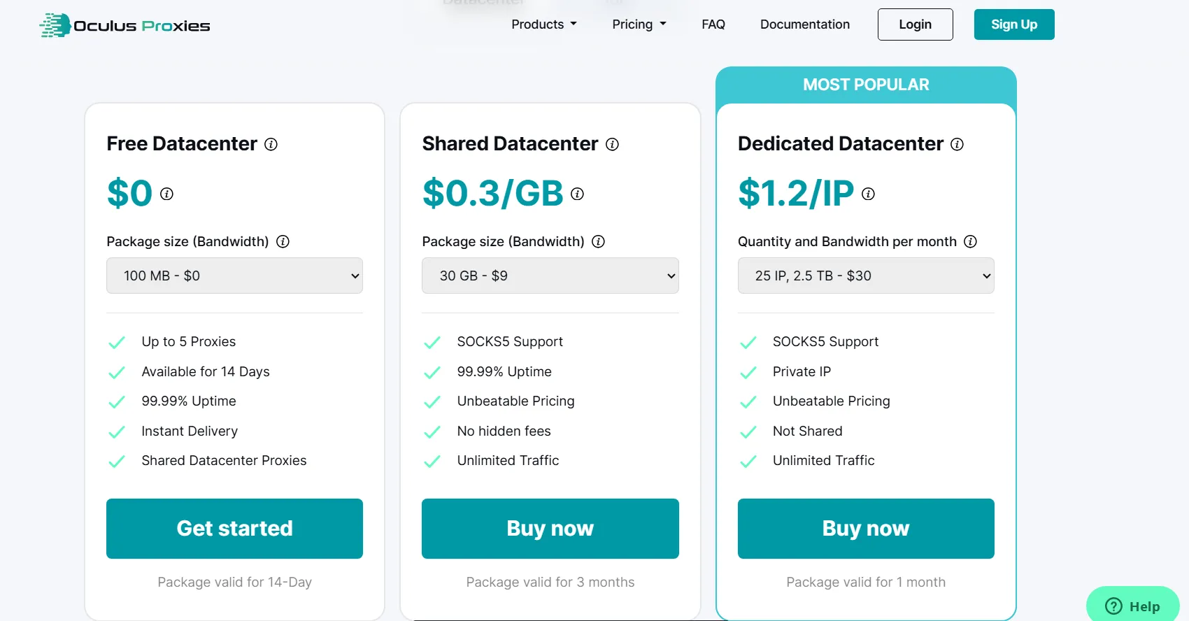
Task: Click info icon next to $1.2/IP price
Action: click(x=868, y=194)
